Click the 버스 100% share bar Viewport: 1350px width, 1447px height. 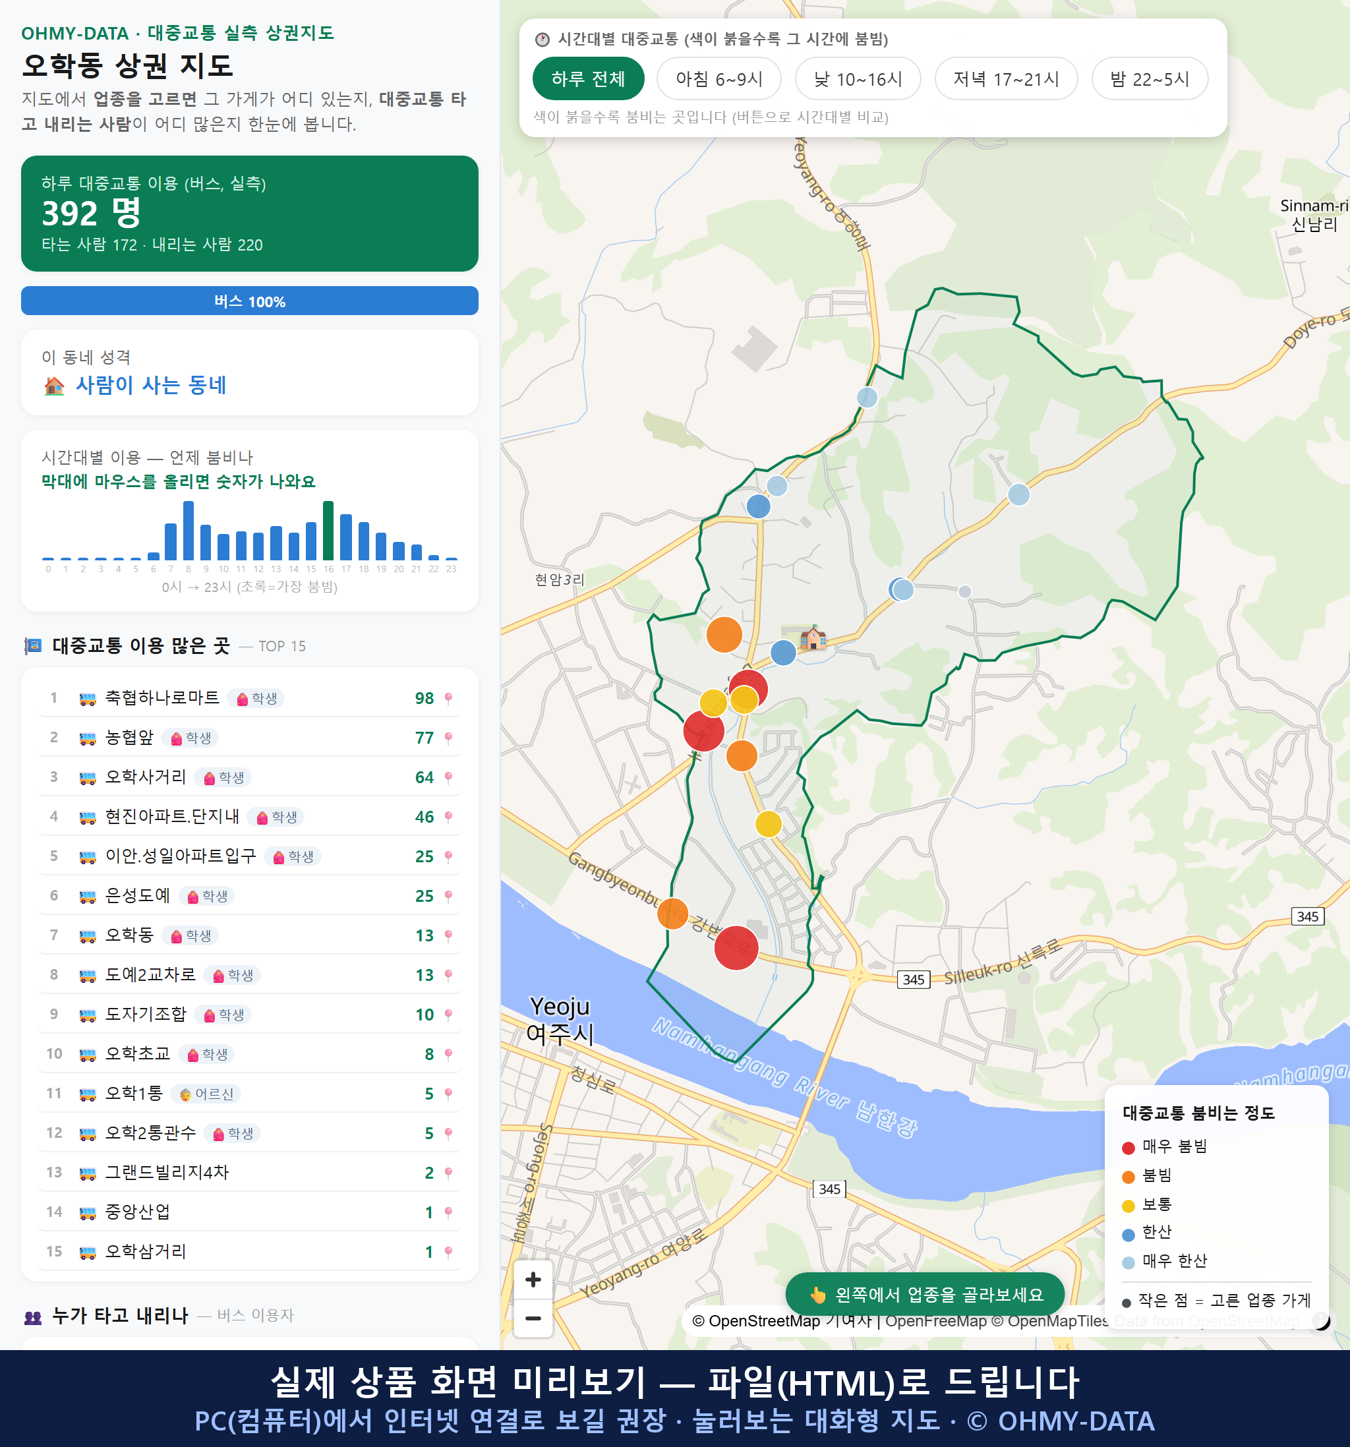click(250, 301)
